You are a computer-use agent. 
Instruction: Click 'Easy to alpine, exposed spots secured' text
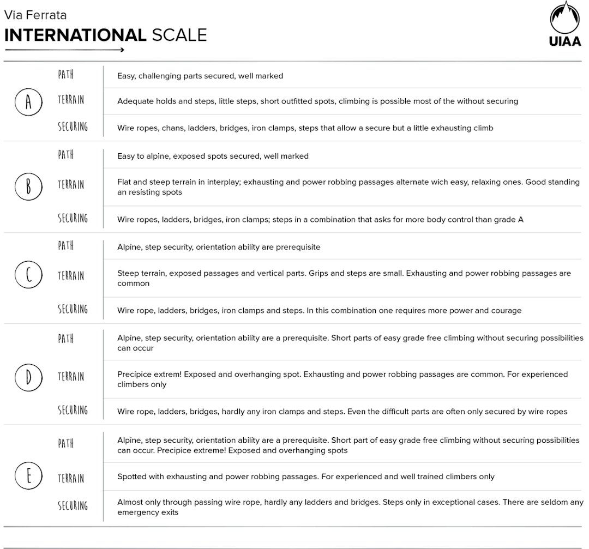point(213,156)
